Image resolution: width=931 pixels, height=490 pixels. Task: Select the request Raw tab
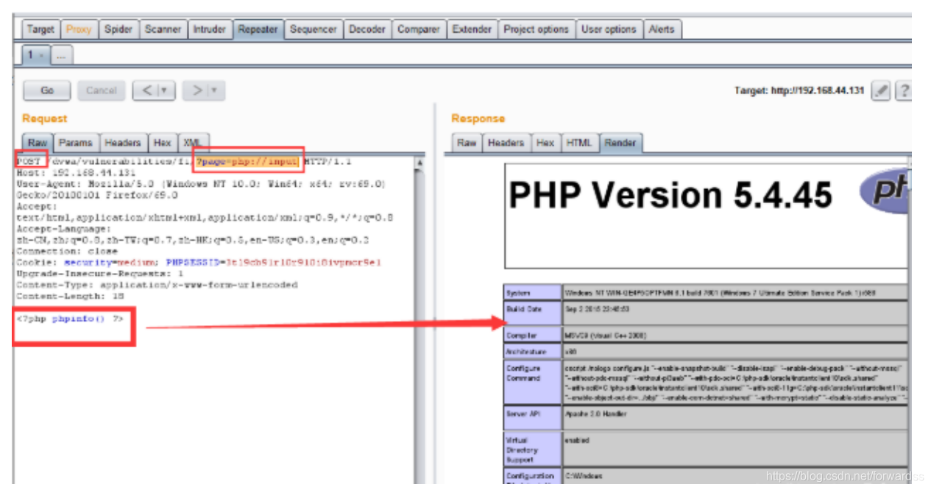point(38,143)
